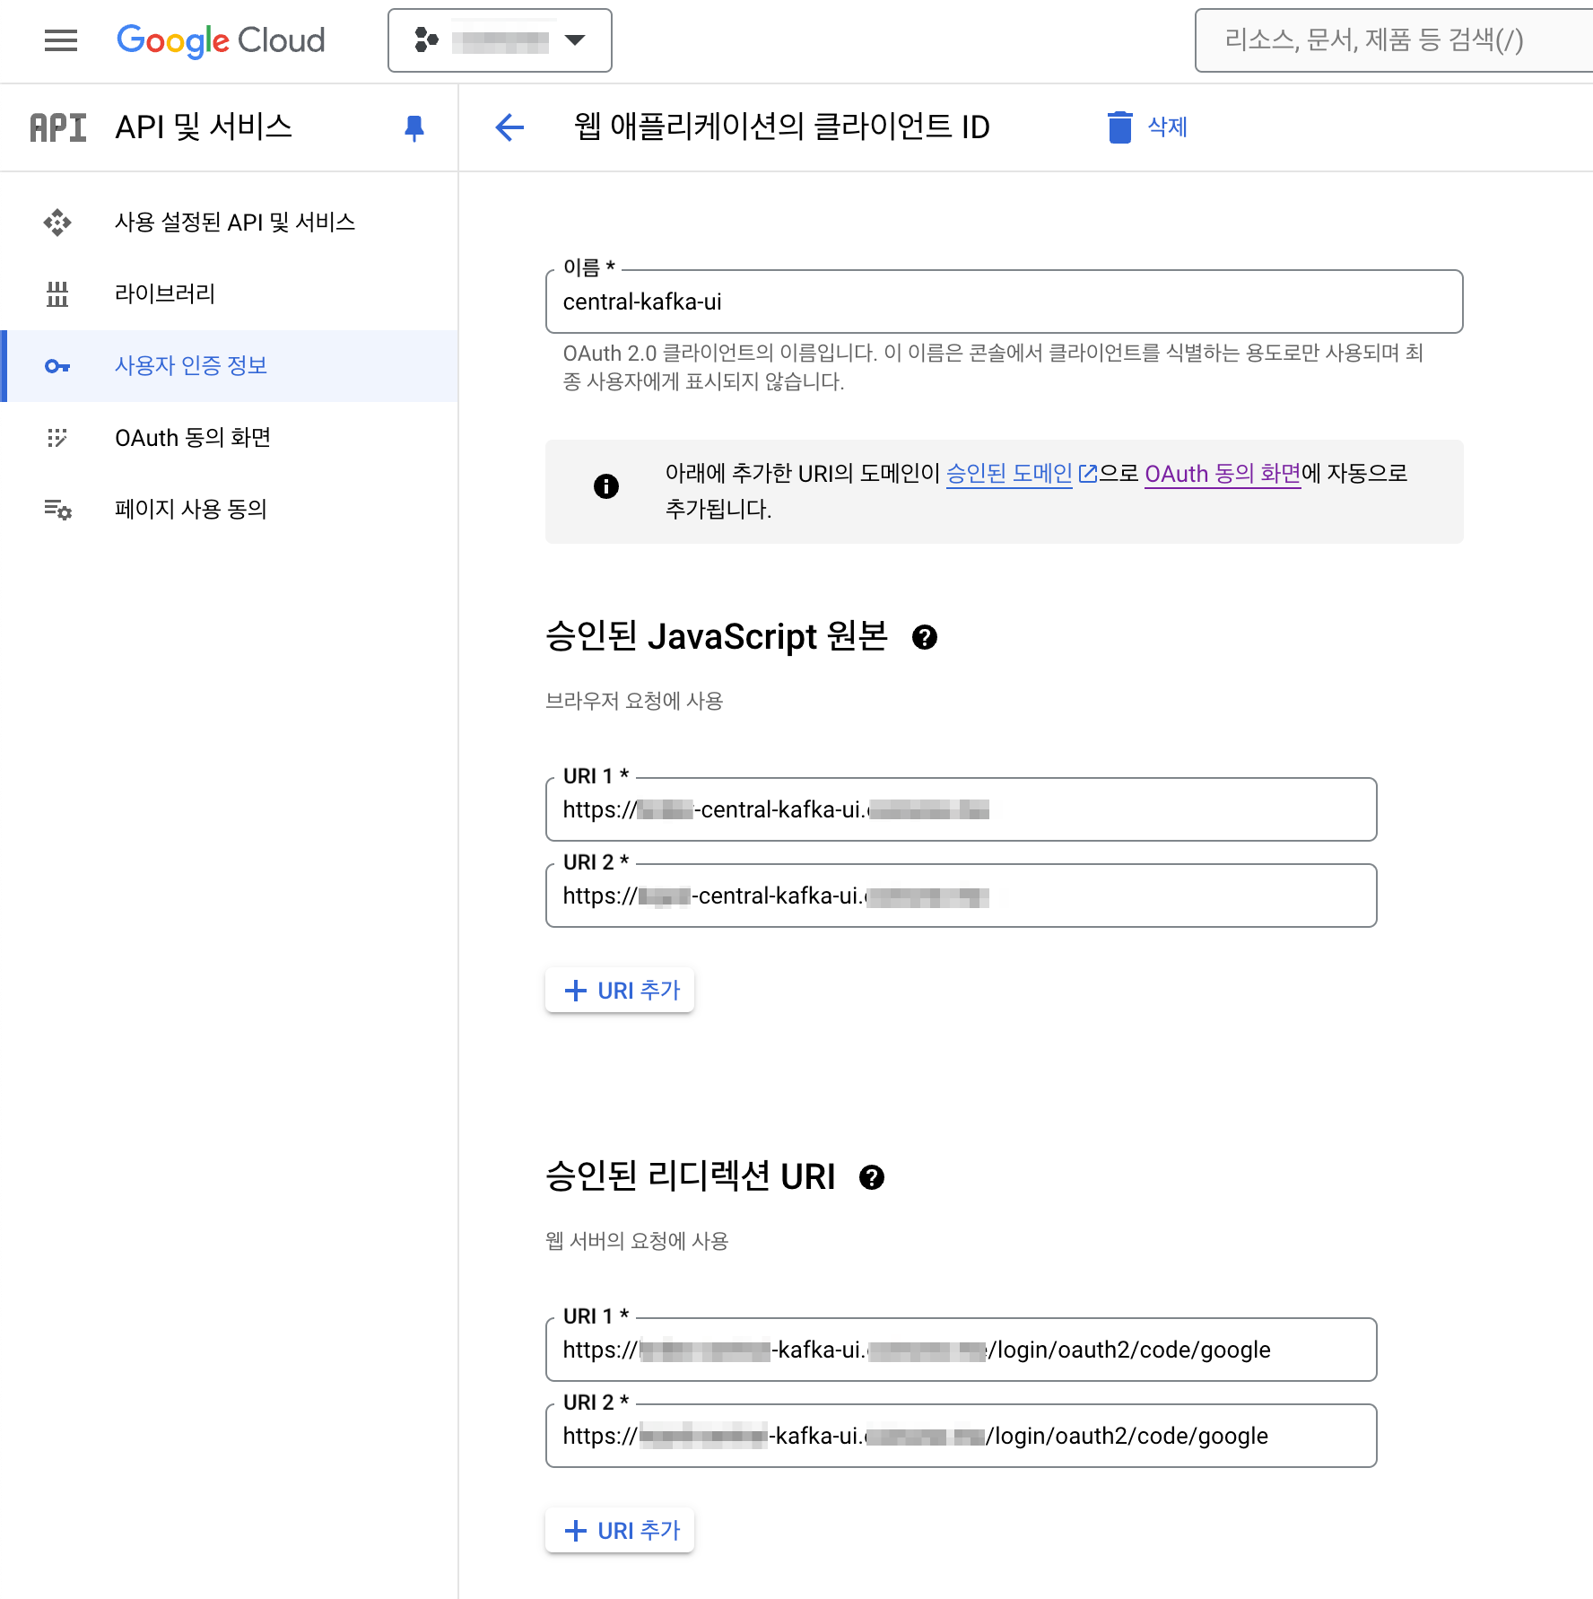This screenshot has width=1593, height=1599.
Task: Follow the 승인된 도메인 link
Action: [1008, 474]
